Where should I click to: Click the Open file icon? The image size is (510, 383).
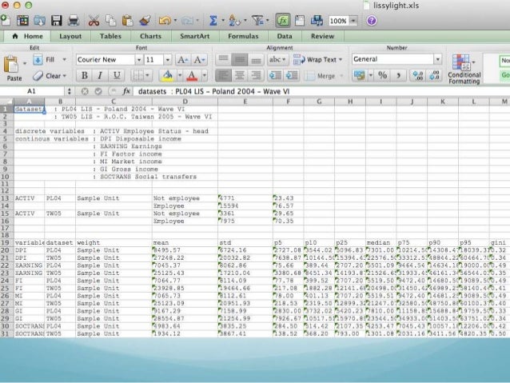point(39,21)
